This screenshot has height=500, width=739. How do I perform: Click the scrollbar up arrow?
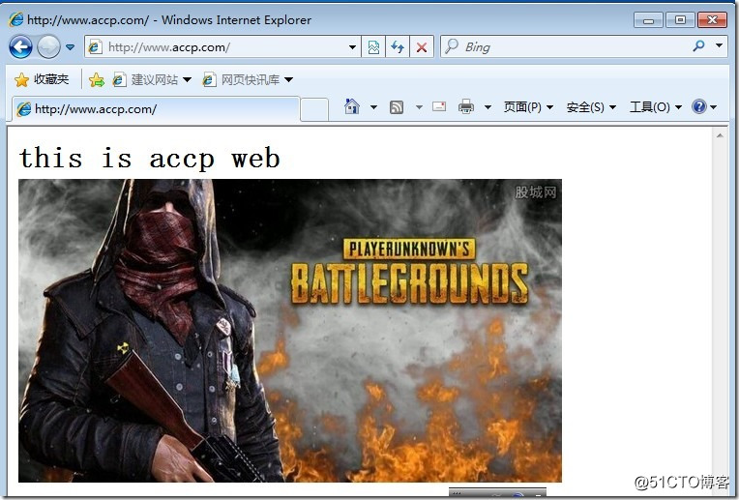tap(720, 135)
